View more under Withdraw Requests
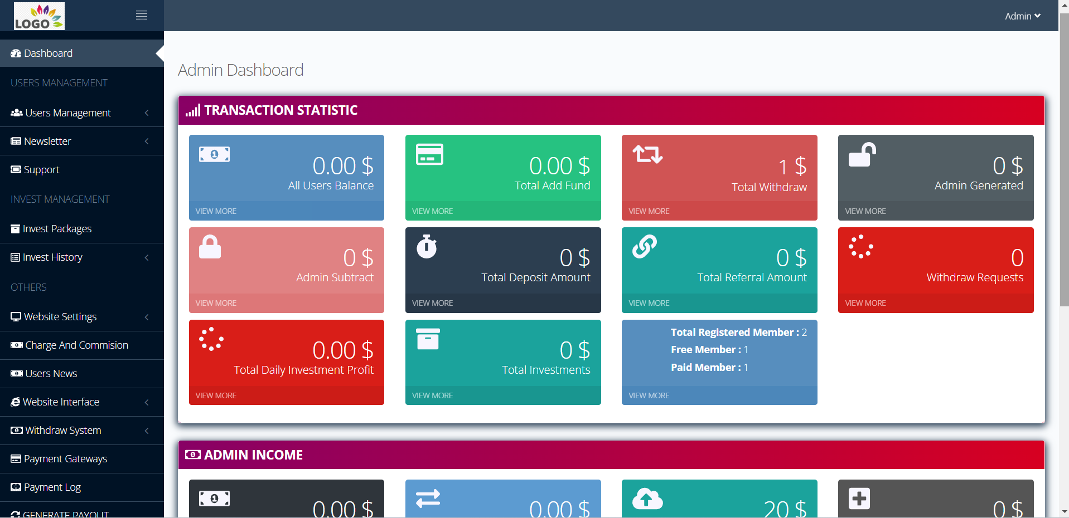 [x=865, y=303]
